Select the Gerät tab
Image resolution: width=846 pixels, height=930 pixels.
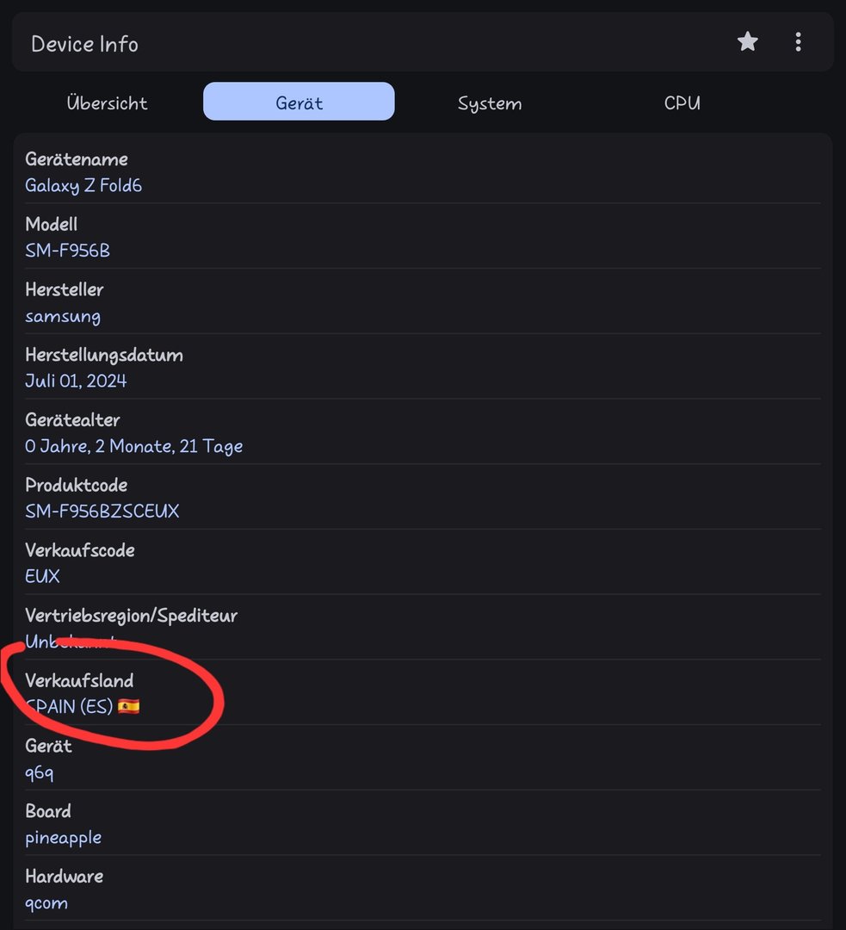299,102
